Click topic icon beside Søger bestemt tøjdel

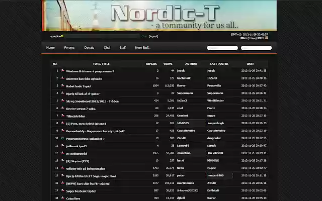tap(62, 190)
